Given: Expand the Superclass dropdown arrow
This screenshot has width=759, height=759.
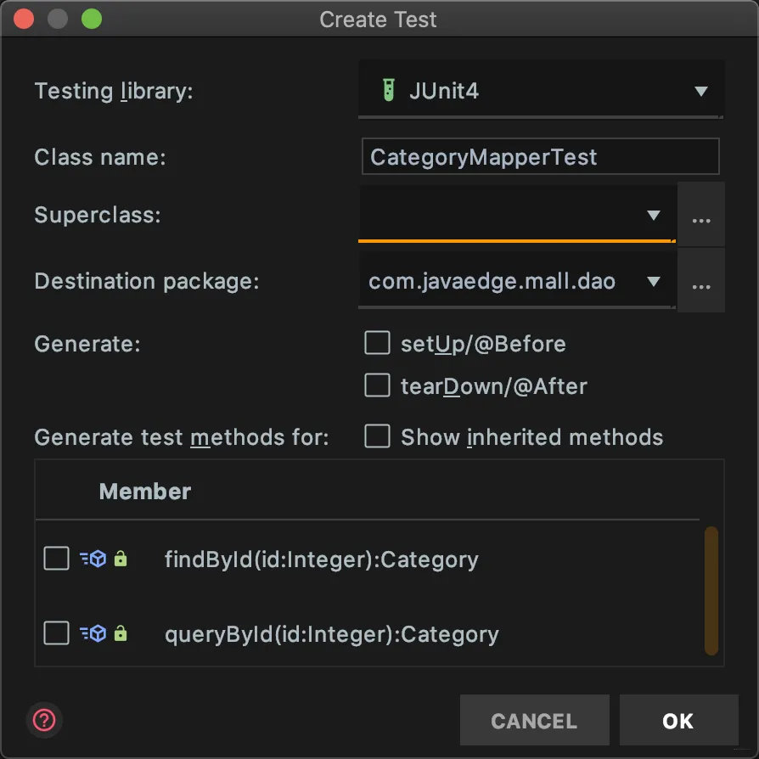Looking at the screenshot, I should coord(653,216).
